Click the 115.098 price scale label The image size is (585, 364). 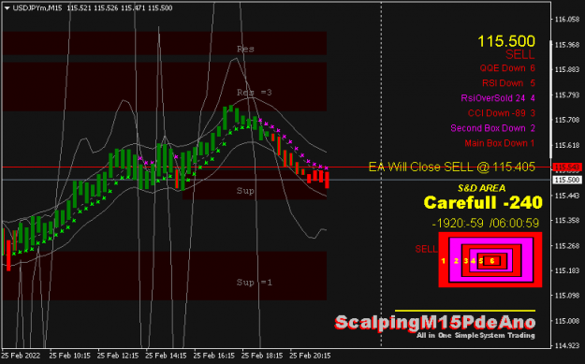pyautogui.click(x=567, y=296)
